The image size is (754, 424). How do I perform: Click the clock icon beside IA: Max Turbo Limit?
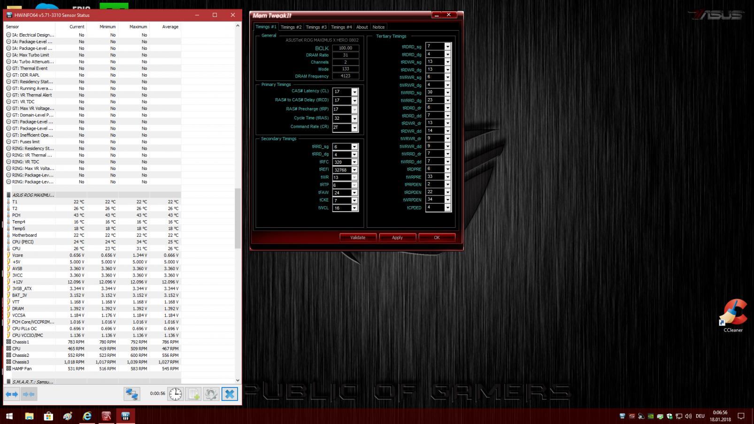(8, 55)
